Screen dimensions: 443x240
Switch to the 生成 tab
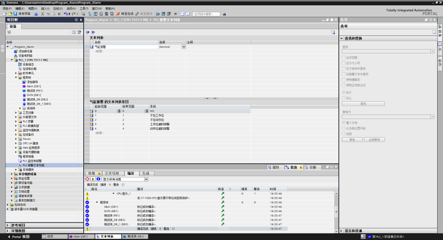(146, 173)
